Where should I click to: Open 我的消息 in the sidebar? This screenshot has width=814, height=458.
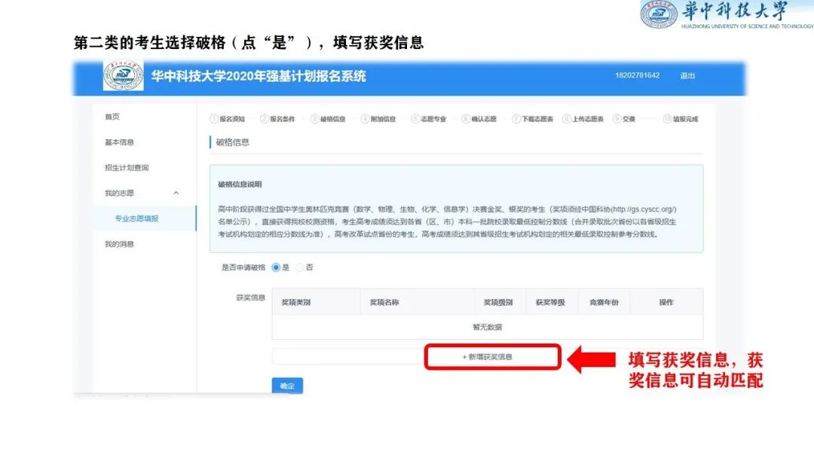tap(119, 244)
